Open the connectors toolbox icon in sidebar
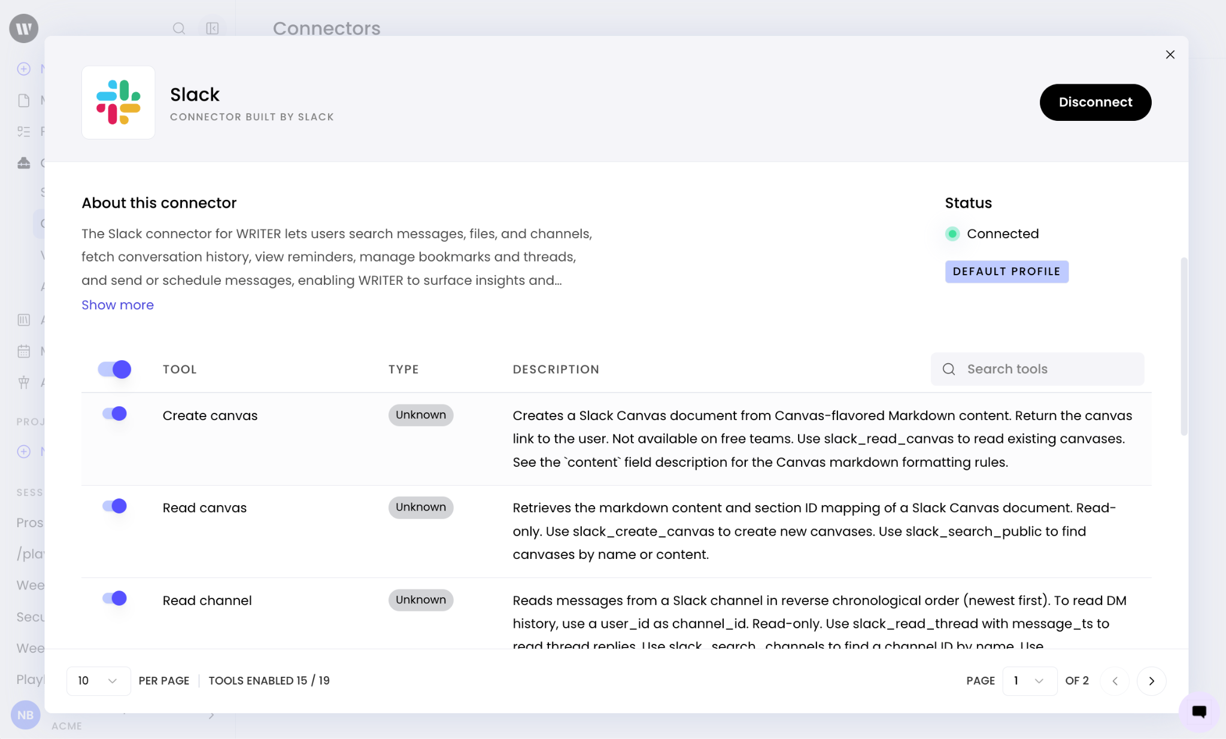Image resolution: width=1226 pixels, height=739 pixels. (24, 163)
